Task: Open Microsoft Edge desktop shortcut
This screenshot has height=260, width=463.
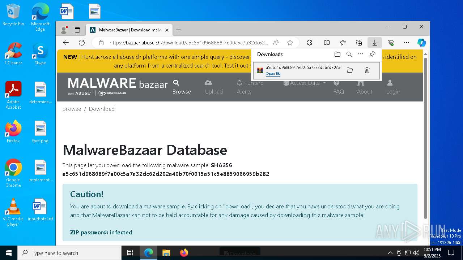Action: coord(40,17)
